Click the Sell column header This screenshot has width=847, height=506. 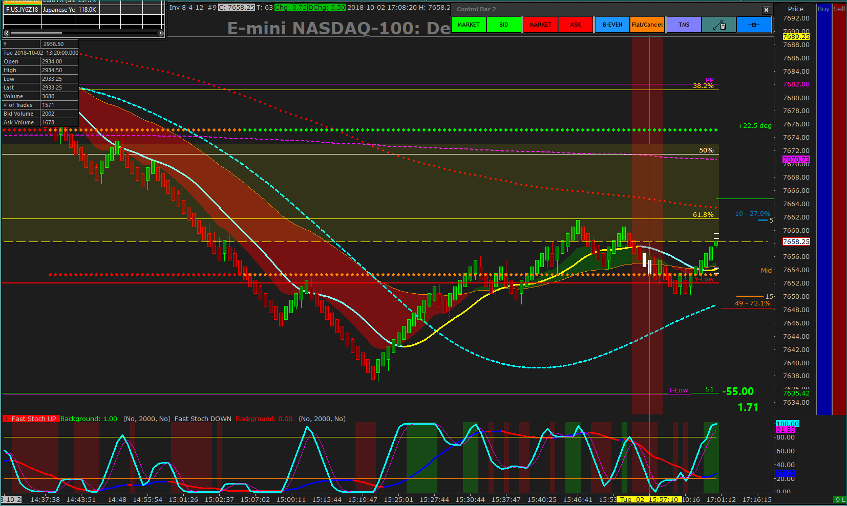tap(839, 9)
